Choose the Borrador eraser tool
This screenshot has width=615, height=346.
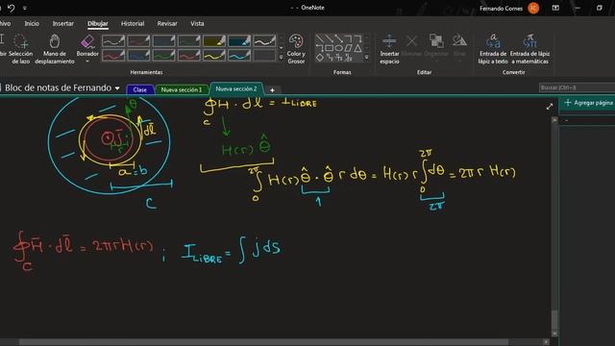tap(87, 45)
